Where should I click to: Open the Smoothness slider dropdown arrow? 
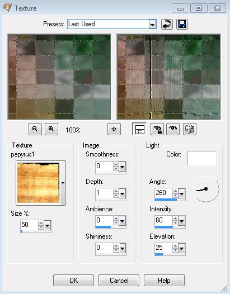[x=122, y=167]
